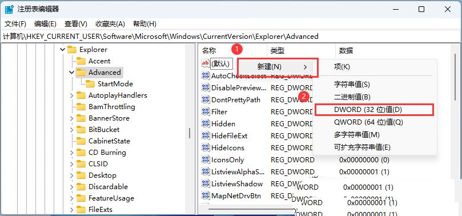
Task: Expand the FeatureUsage node
Action: coord(71,198)
